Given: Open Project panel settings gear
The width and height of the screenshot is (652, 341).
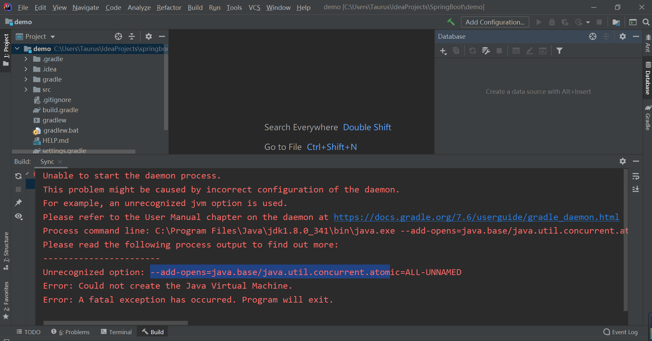Looking at the screenshot, I should (x=149, y=36).
